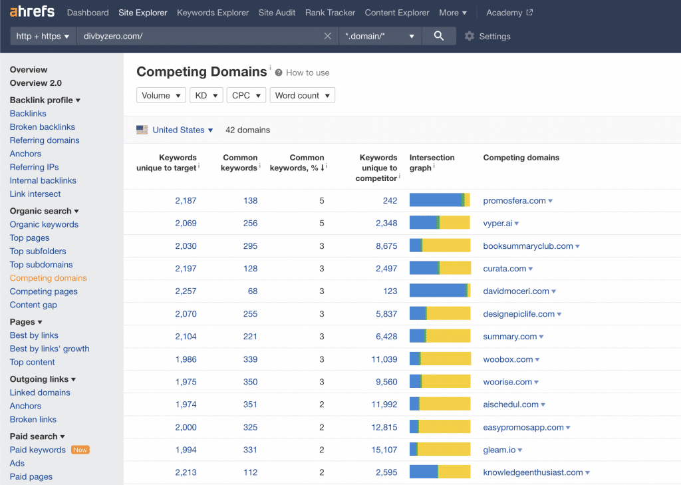Open the Linked domains report
The height and width of the screenshot is (485, 681).
40,393
